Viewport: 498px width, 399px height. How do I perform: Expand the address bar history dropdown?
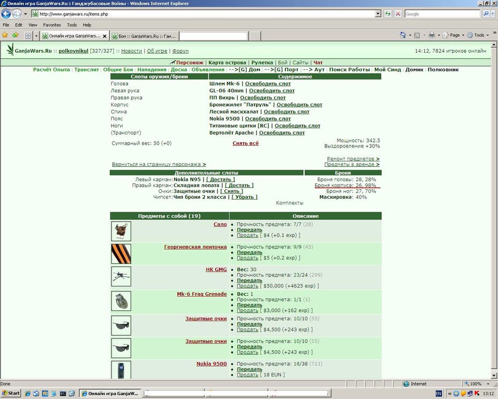378,14
